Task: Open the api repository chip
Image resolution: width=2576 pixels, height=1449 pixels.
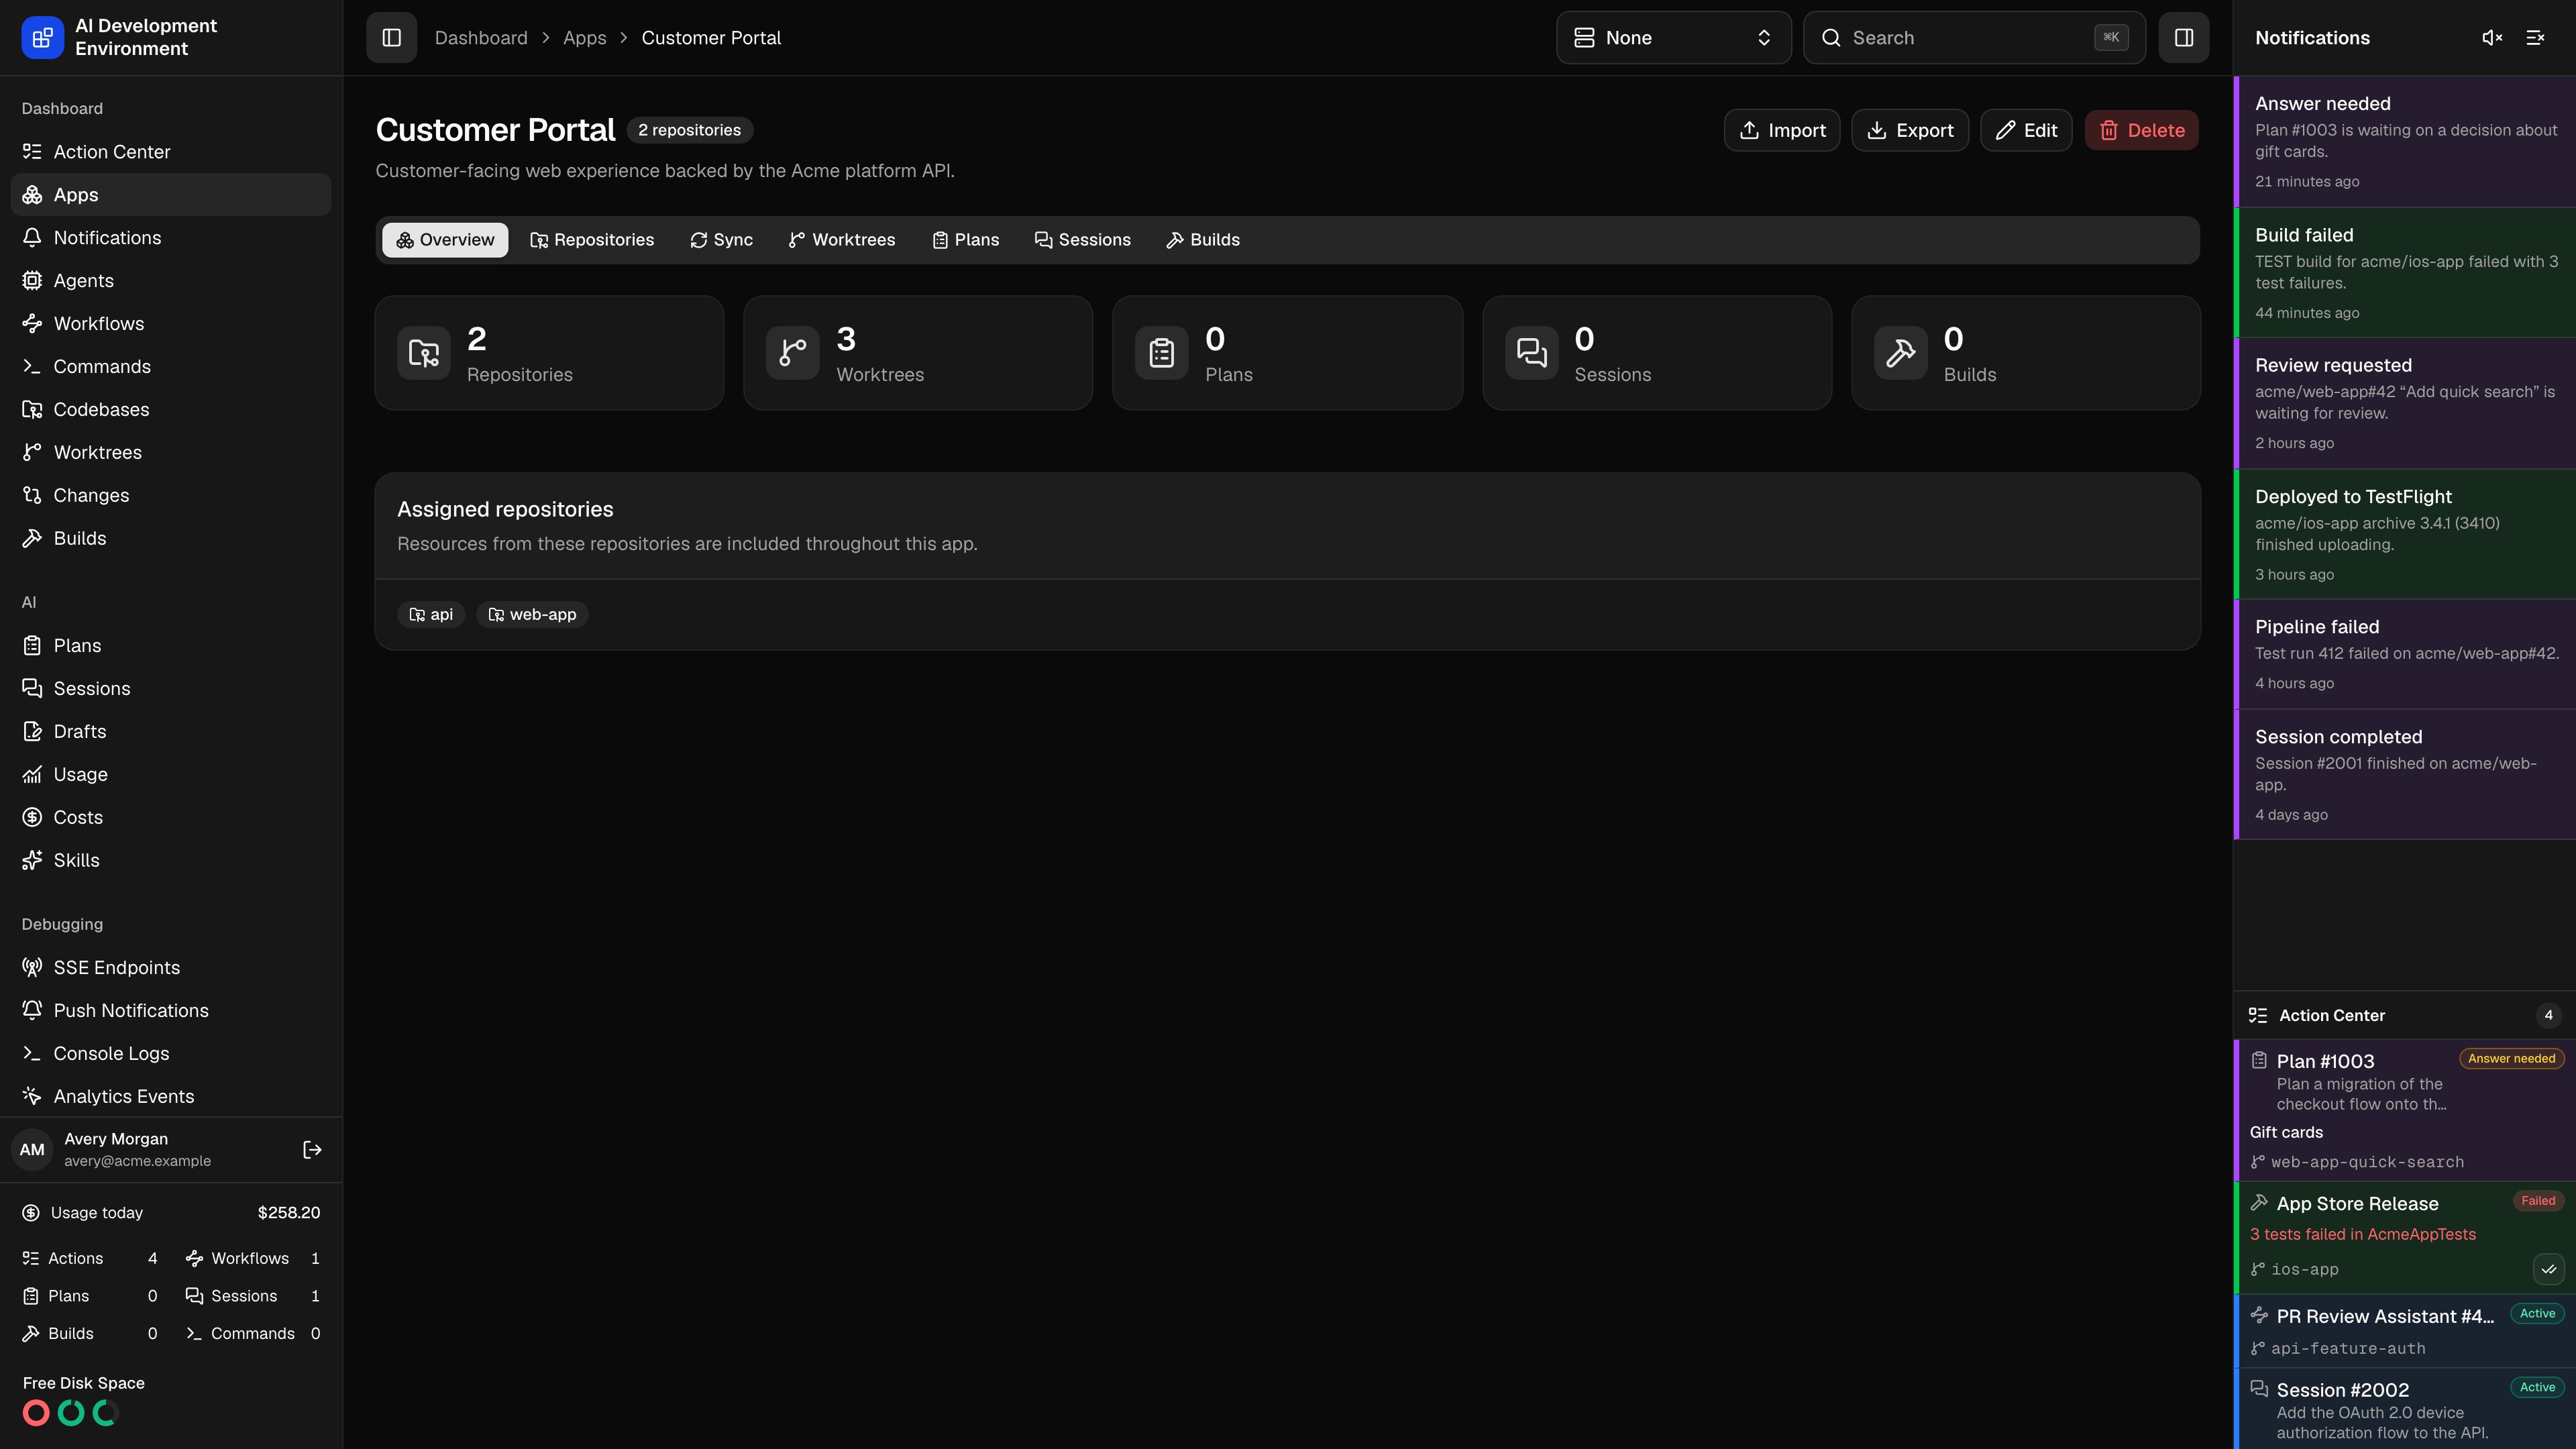Action: pyautogui.click(x=431, y=614)
